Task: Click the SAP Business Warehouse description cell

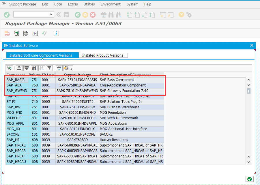Action: [x=132, y=107]
